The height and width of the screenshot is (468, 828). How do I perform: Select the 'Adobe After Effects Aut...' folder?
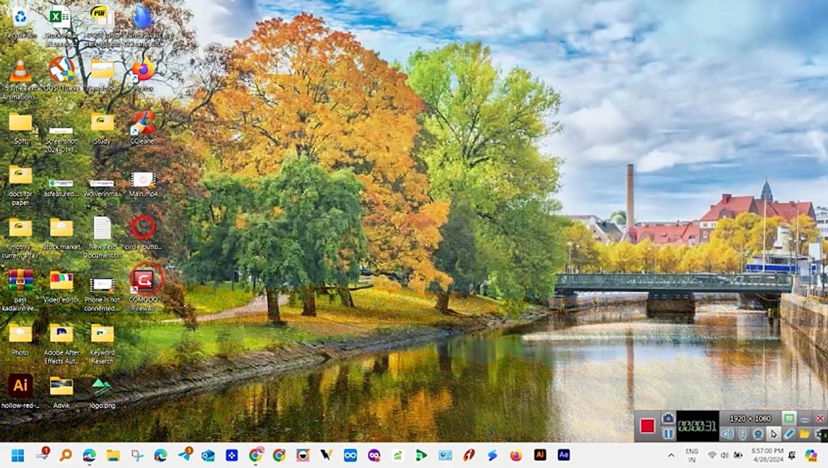pyautogui.click(x=61, y=344)
